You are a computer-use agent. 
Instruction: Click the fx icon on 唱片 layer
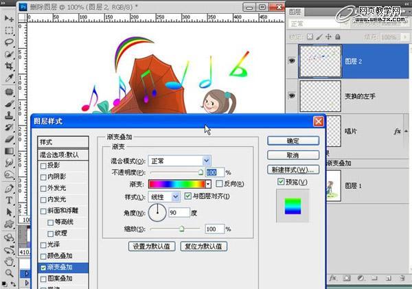pyautogui.click(x=398, y=130)
